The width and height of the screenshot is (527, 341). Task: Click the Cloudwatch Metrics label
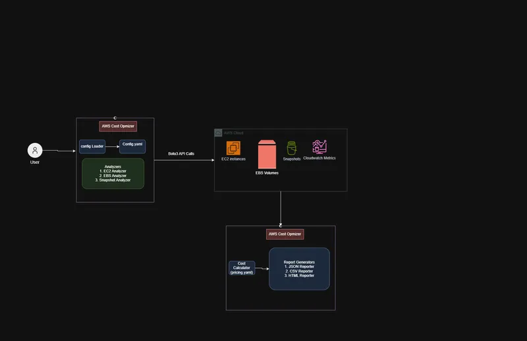(319, 158)
